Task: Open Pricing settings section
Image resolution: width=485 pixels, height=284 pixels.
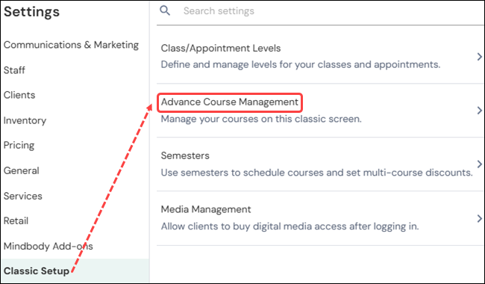Action: [19, 145]
